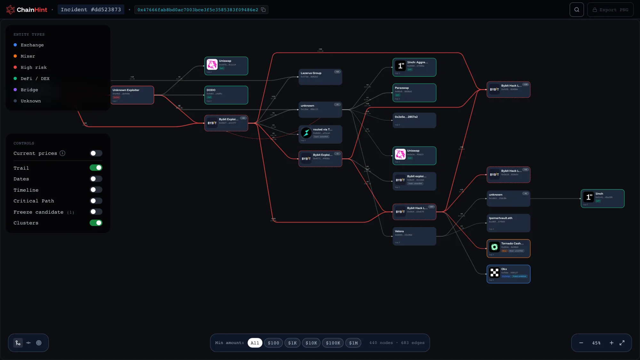
Task: Click the Bridge legend entry
Action: point(26,90)
